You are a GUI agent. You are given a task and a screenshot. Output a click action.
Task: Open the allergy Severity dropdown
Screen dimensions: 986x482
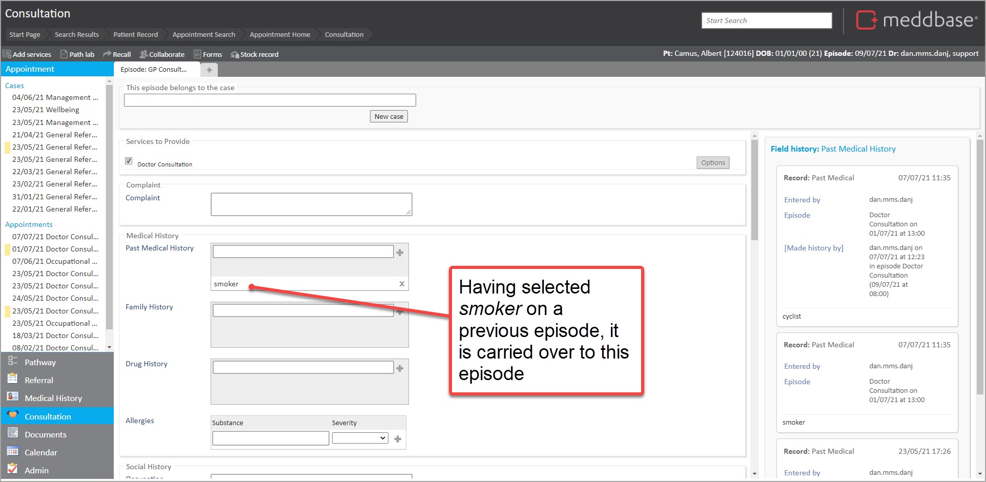point(360,438)
